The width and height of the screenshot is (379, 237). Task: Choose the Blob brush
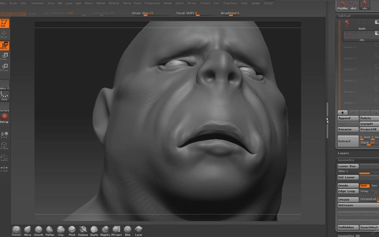(x=127, y=230)
